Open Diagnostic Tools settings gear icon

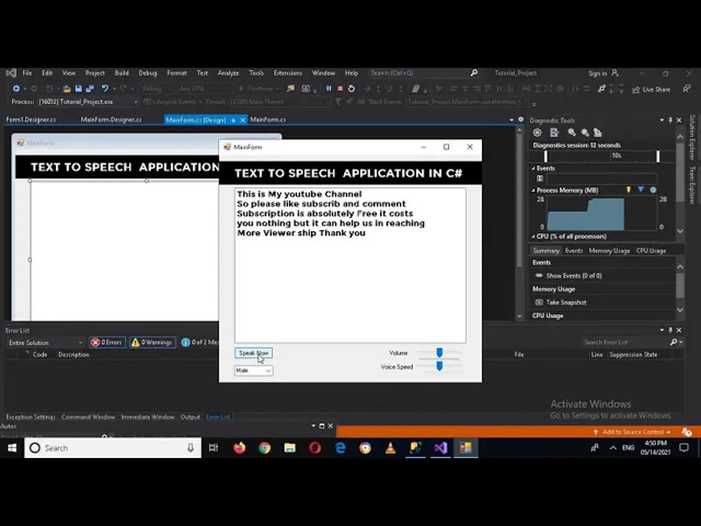(537, 133)
